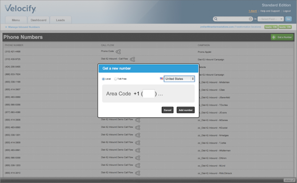Click phone number (855) 414-3907
Viewport: 297px width, 183px height.
[12, 89]
